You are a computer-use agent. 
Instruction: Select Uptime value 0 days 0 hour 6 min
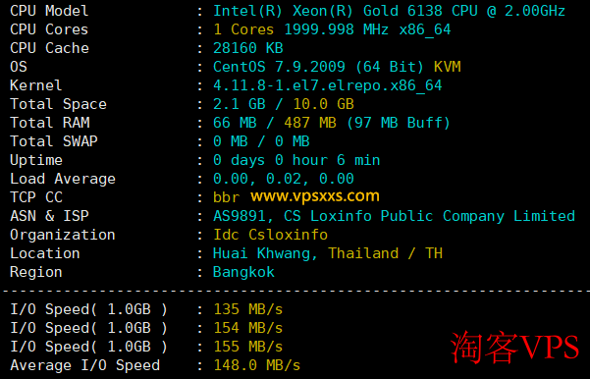pyautogui.click(x=296, y=160)
